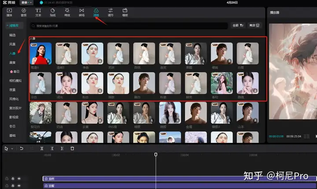Download the red-dress VIP filter in row one
Viewport: 317px width, 189px height.
[48, 61]
